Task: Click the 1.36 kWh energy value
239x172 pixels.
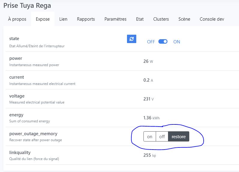Action: pos(152,118)
